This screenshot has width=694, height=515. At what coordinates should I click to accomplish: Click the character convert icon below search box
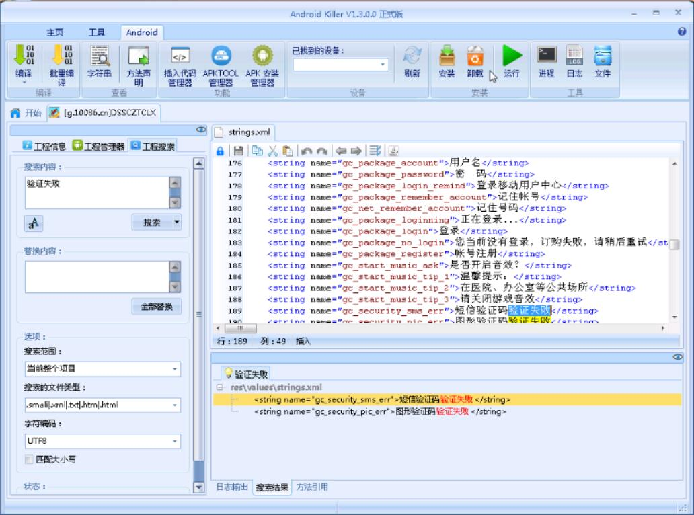point(34,223)
